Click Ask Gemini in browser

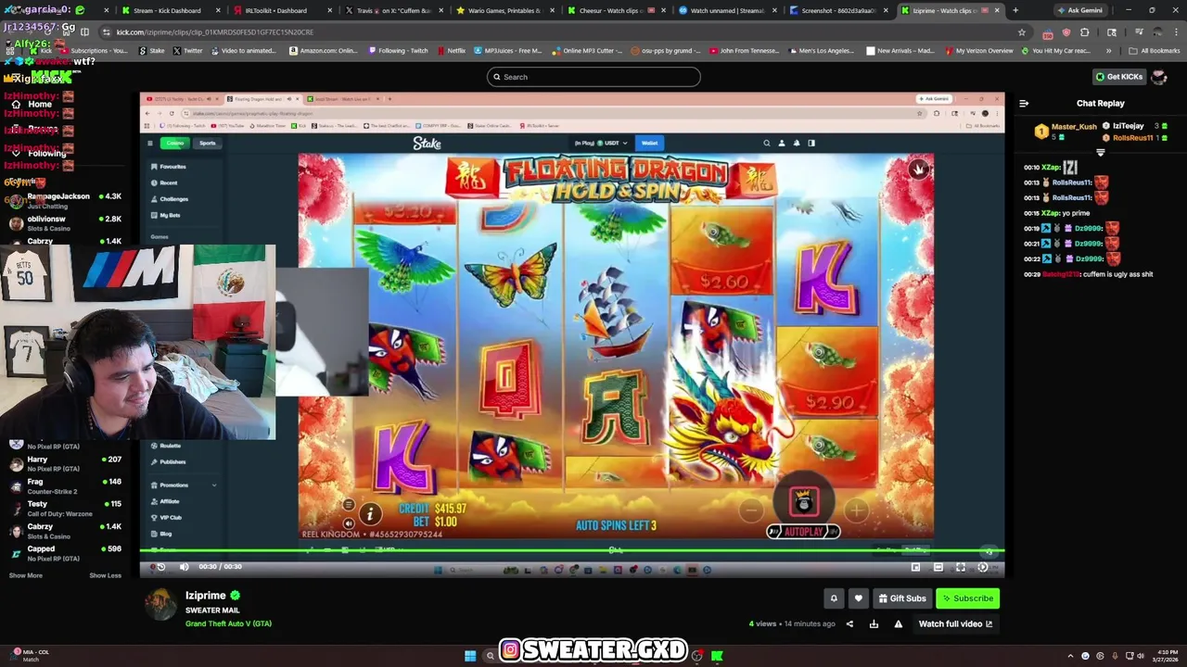click(x=1079, y=10)
